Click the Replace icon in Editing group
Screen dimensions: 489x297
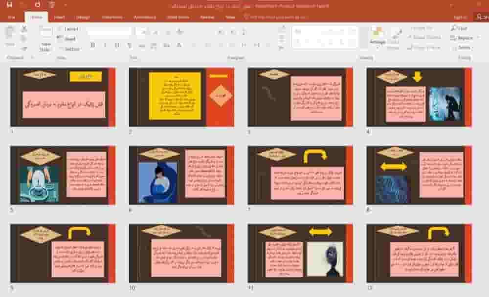453,38
